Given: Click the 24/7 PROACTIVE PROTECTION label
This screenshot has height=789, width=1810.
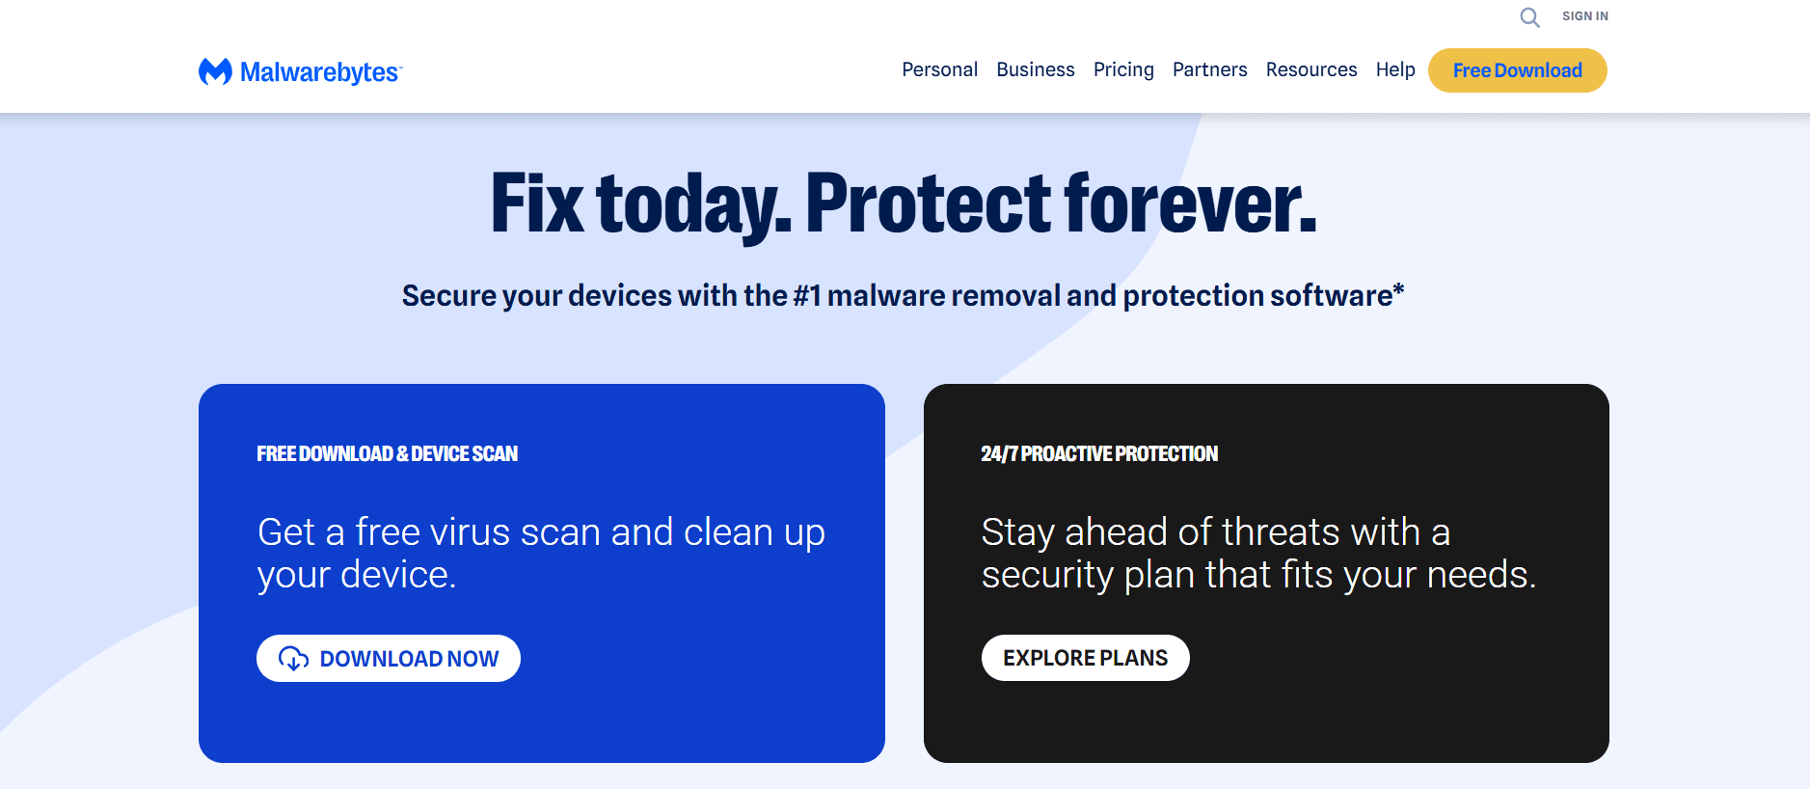Looking at the screenshot, I should 1098,453.
